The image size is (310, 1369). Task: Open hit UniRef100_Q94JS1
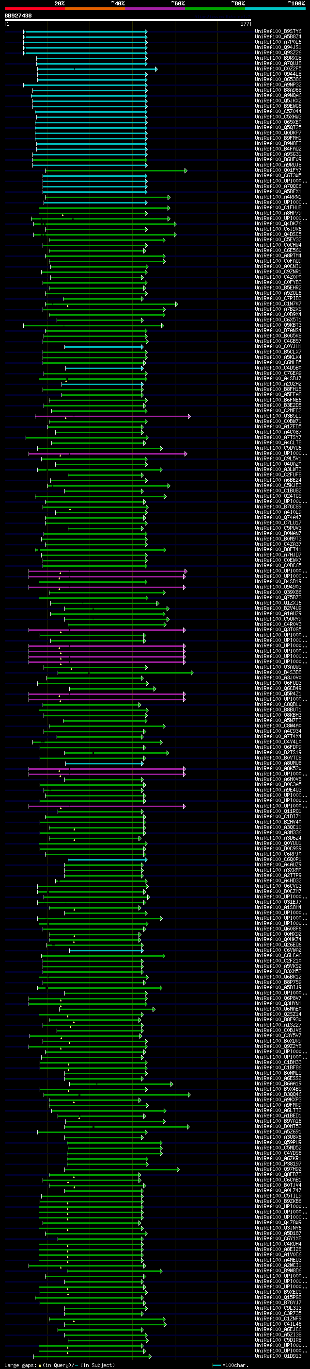tap(278, 47)
